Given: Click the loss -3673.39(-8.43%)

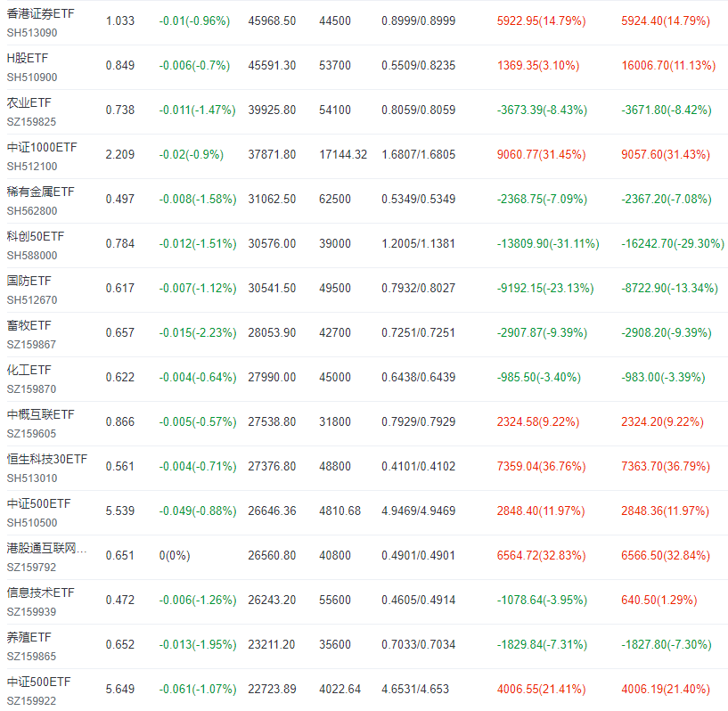Looking at the screenshot, I should click(542, 110).
